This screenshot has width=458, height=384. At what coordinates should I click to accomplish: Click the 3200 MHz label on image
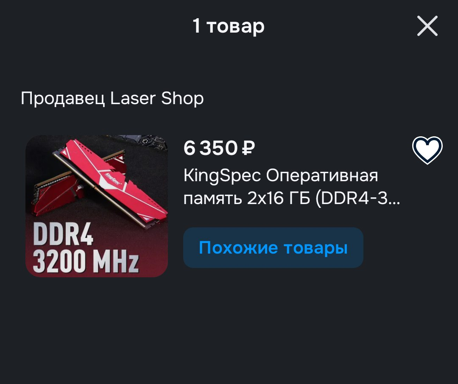[85, 260]
